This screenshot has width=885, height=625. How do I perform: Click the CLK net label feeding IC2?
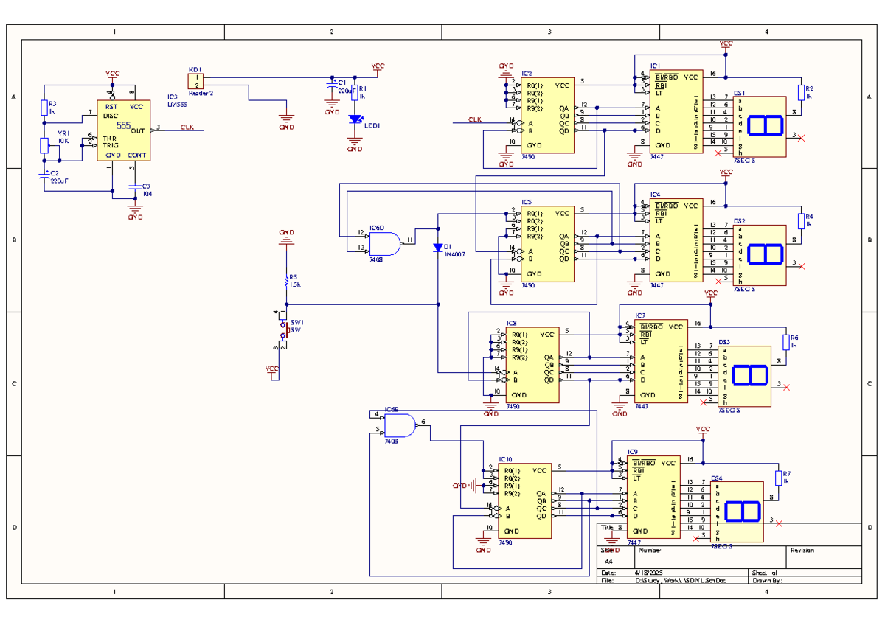[x=475, y=119]
